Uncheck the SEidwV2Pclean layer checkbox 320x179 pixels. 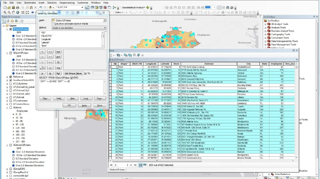(x=11, y=29)
